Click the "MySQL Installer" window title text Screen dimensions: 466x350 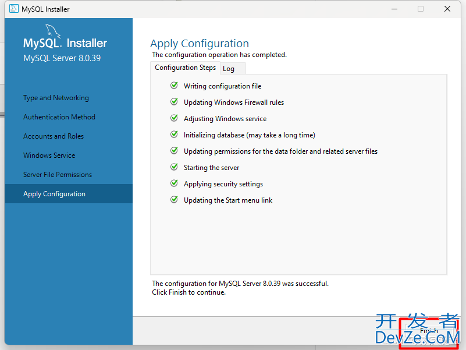pyautogui.click(x=45, y=9)
